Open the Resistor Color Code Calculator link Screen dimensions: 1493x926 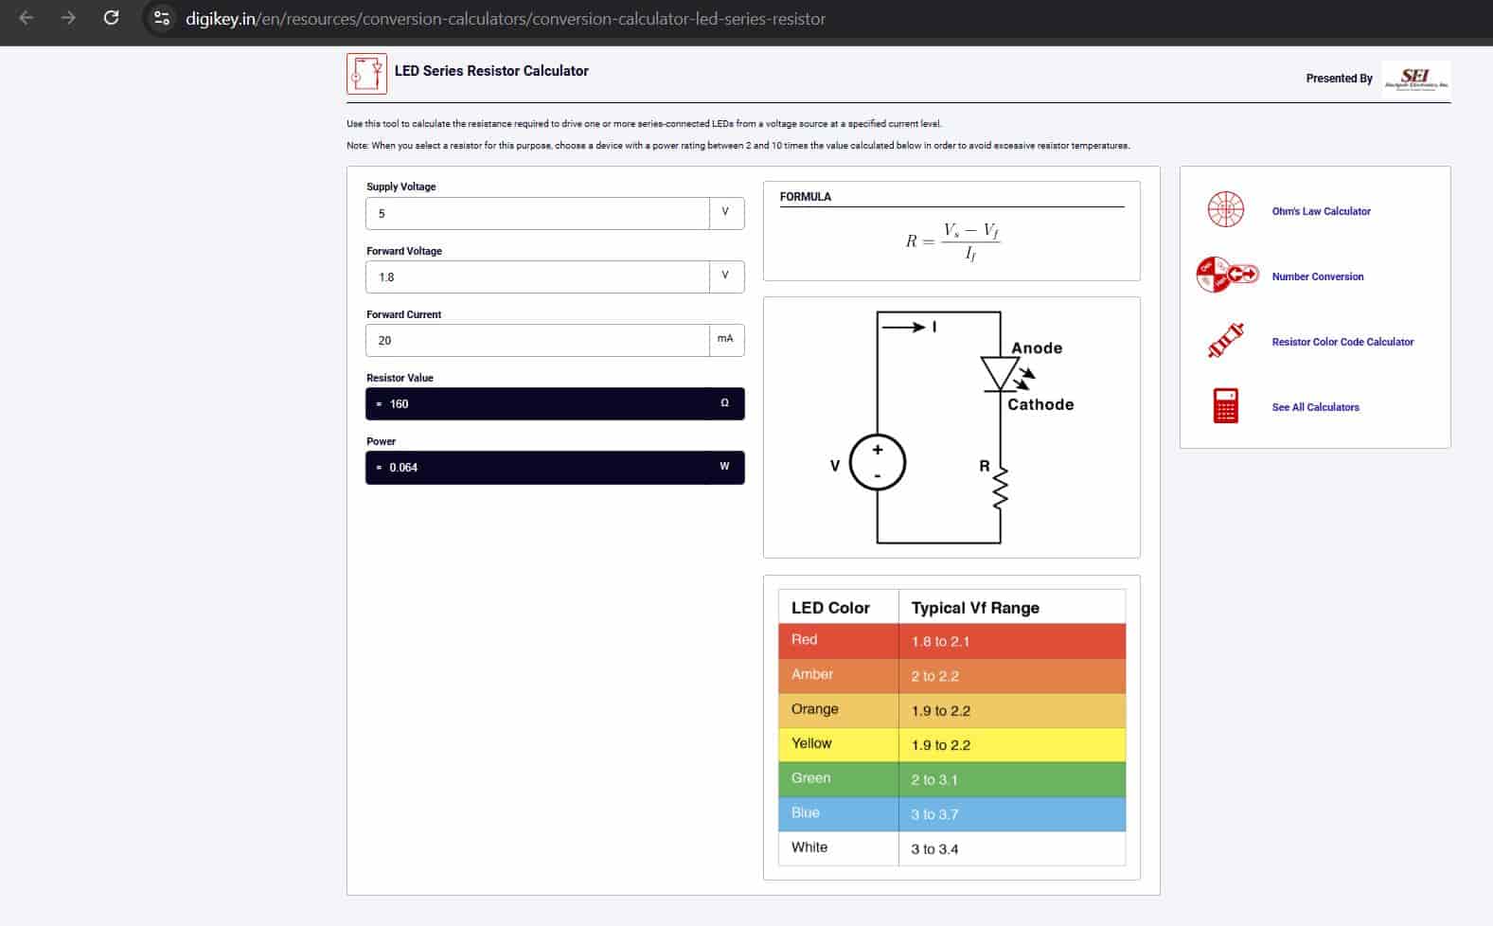[x=1342, y=342]
